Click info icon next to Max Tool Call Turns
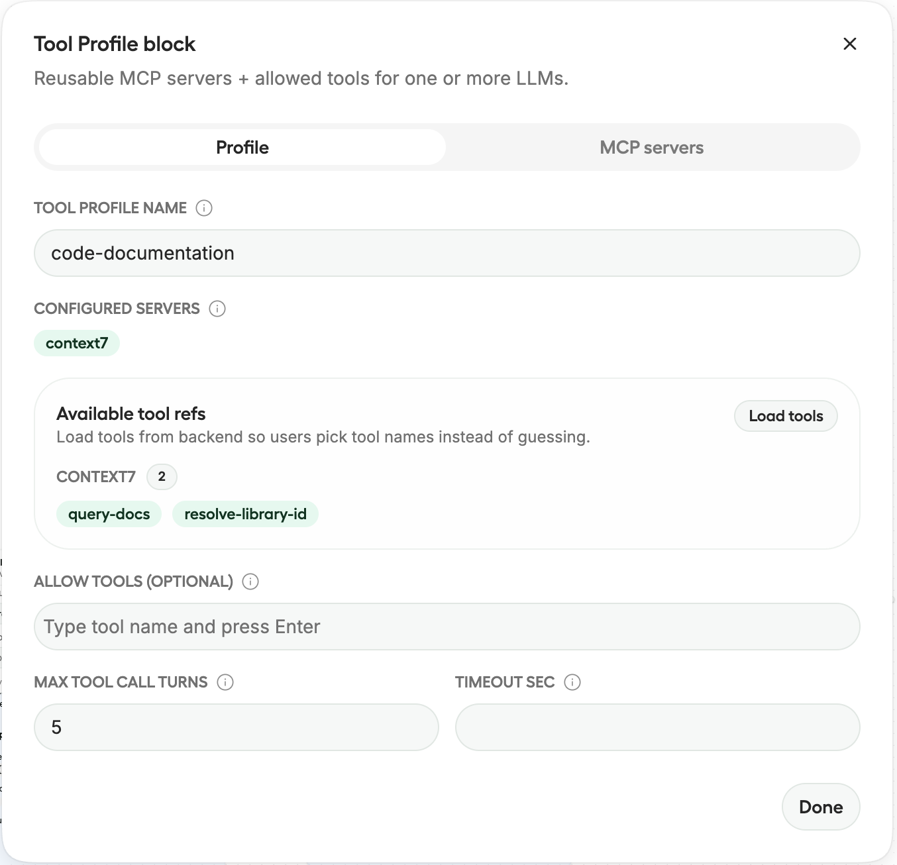Screen dimensions: 897x865 [x=225, y=682]
